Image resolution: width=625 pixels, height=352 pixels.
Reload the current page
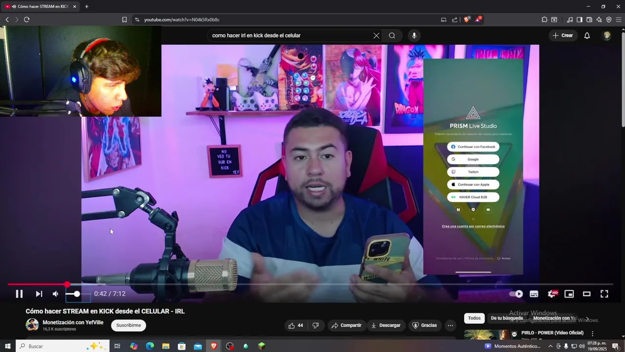click(26, 20)
